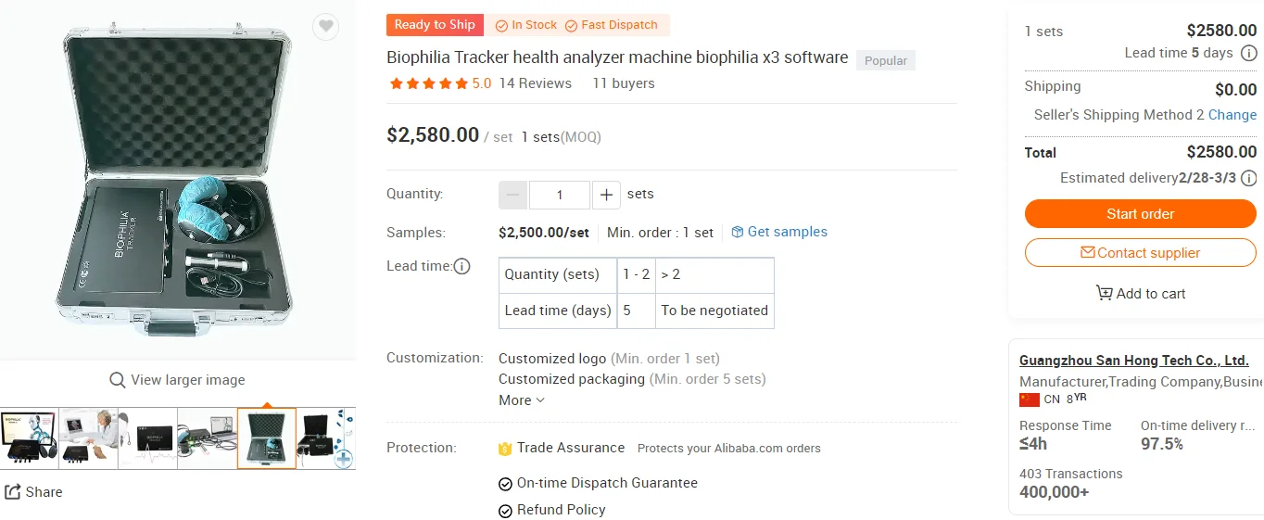Select the doctor-at-computer product thumbnail
The image size is (1264, 520).
[x=89, y=438]
